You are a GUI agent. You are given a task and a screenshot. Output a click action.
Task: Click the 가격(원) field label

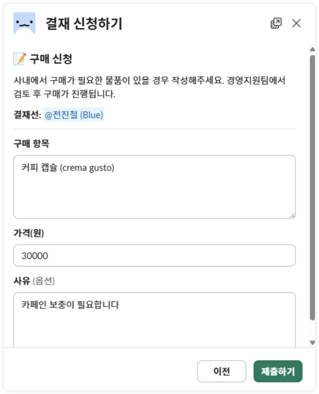[29, 233]
